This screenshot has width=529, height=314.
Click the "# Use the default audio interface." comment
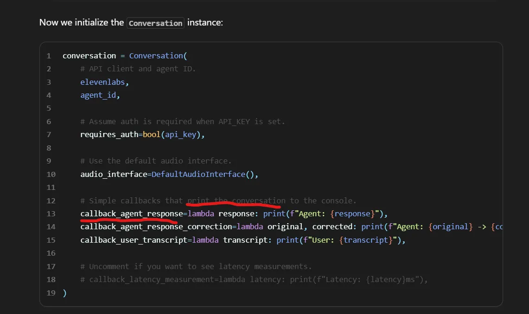click(x=155, y=161)
